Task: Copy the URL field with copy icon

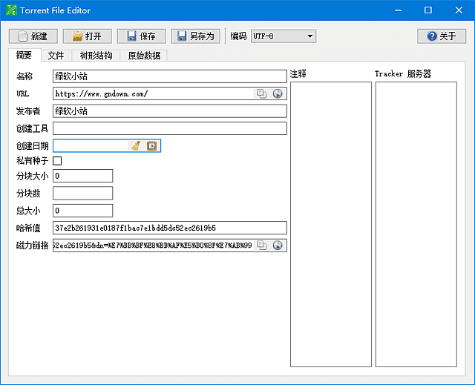Action: click(261, 93)
